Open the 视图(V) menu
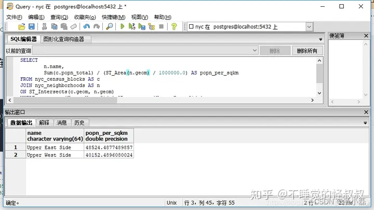This screenshot has width=374, height=210. pos(140,17)
